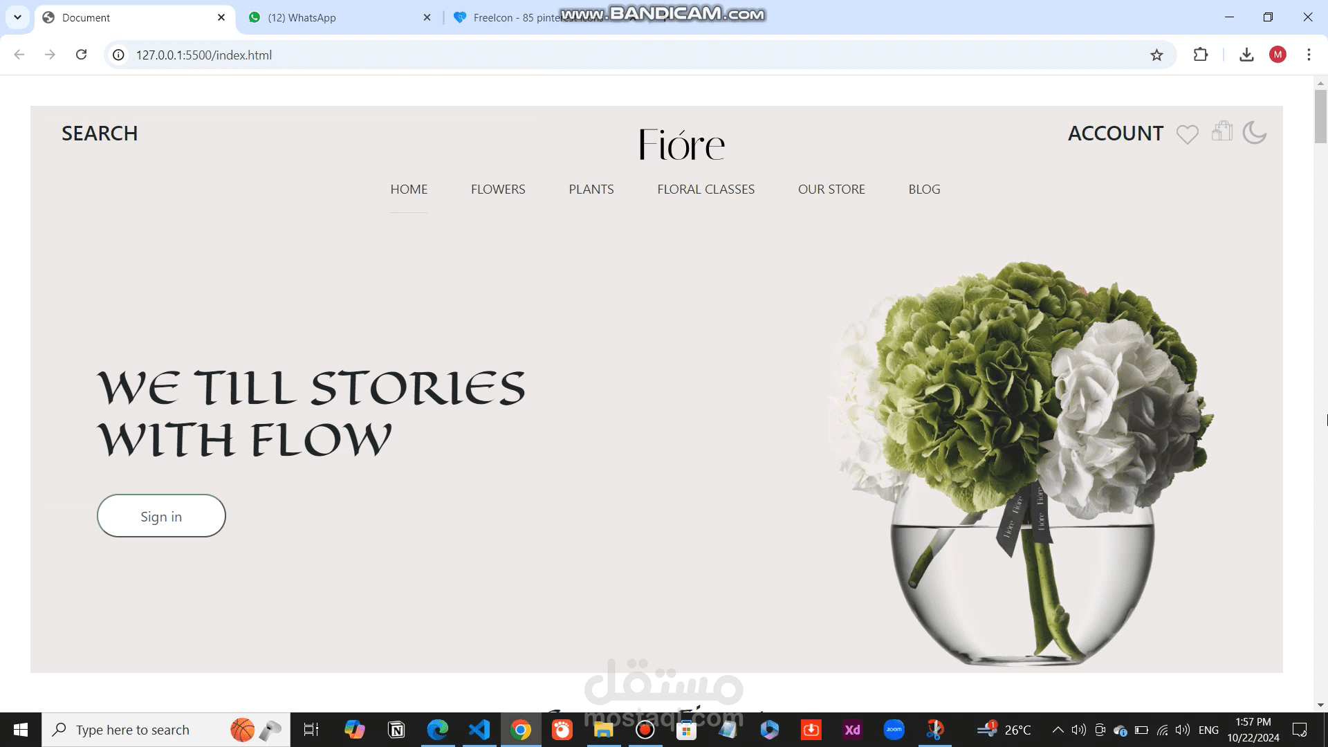
Task: Select FLORAL CLASSES in the navigation menu
Action: coord(705,189)
